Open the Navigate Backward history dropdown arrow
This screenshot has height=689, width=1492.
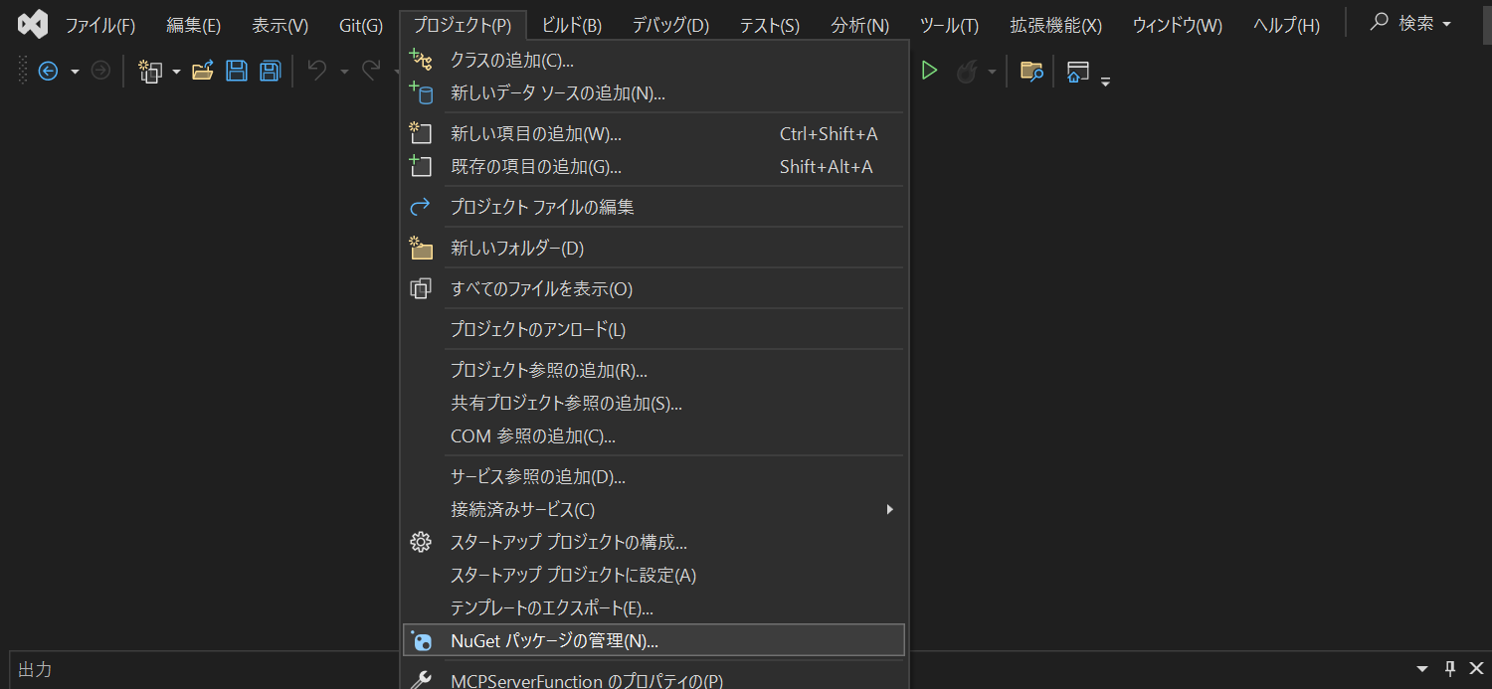75,72
